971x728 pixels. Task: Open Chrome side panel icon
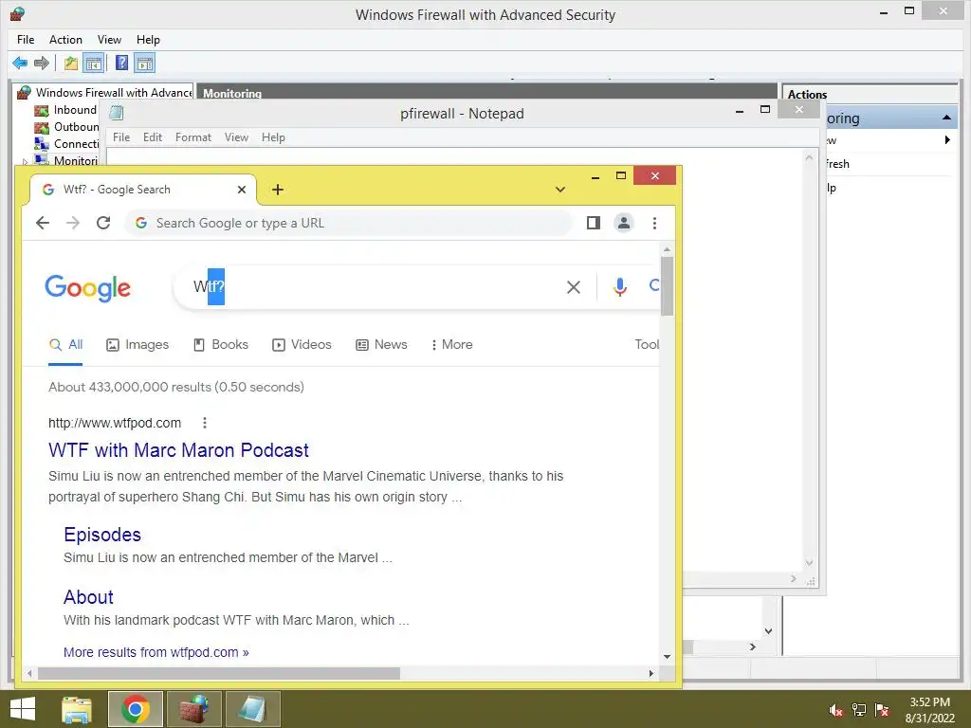(x=594, y=223)
